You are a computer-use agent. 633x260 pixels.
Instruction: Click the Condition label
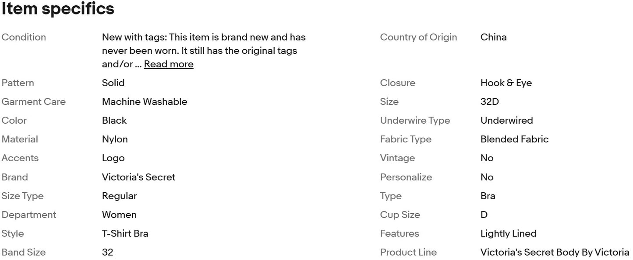tap(24, 37)
